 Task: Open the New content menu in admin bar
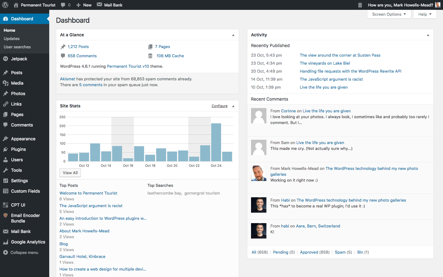pos(84,5)
